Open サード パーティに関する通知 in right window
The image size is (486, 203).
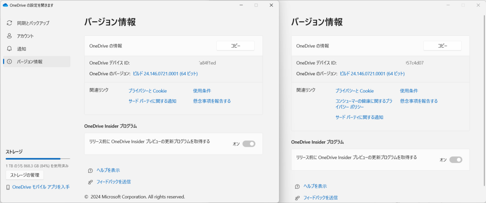359,117
